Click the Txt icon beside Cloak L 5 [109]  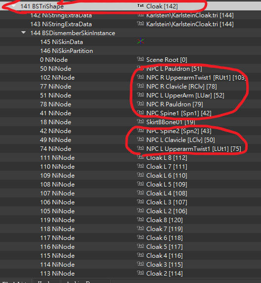click(140, 184)
